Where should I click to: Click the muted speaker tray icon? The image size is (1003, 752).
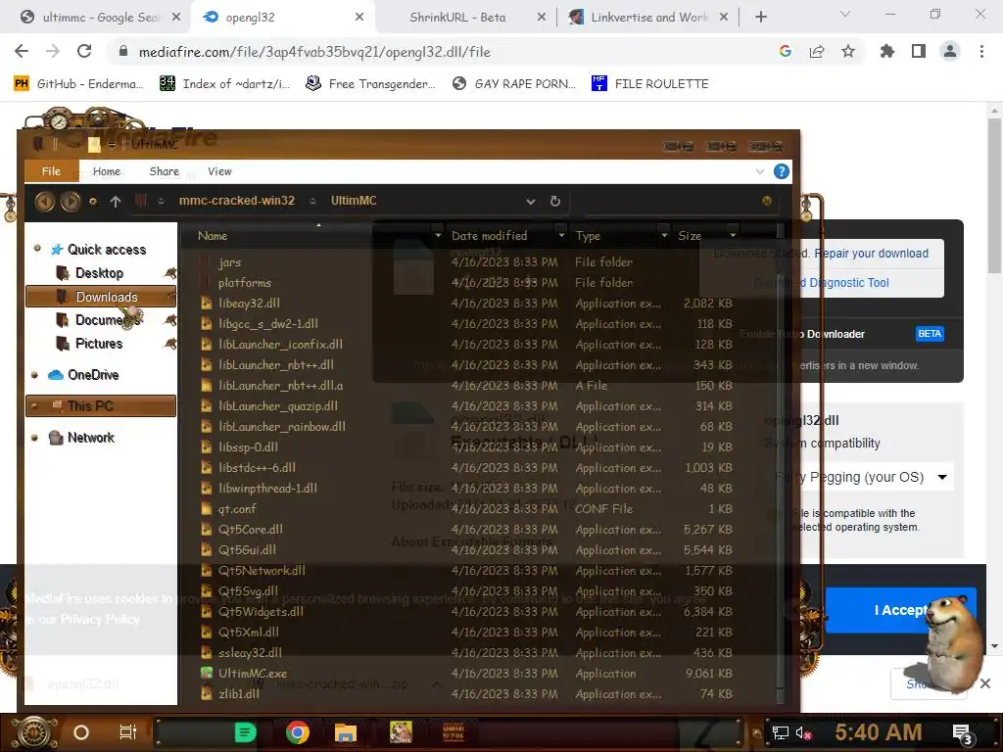803,732
